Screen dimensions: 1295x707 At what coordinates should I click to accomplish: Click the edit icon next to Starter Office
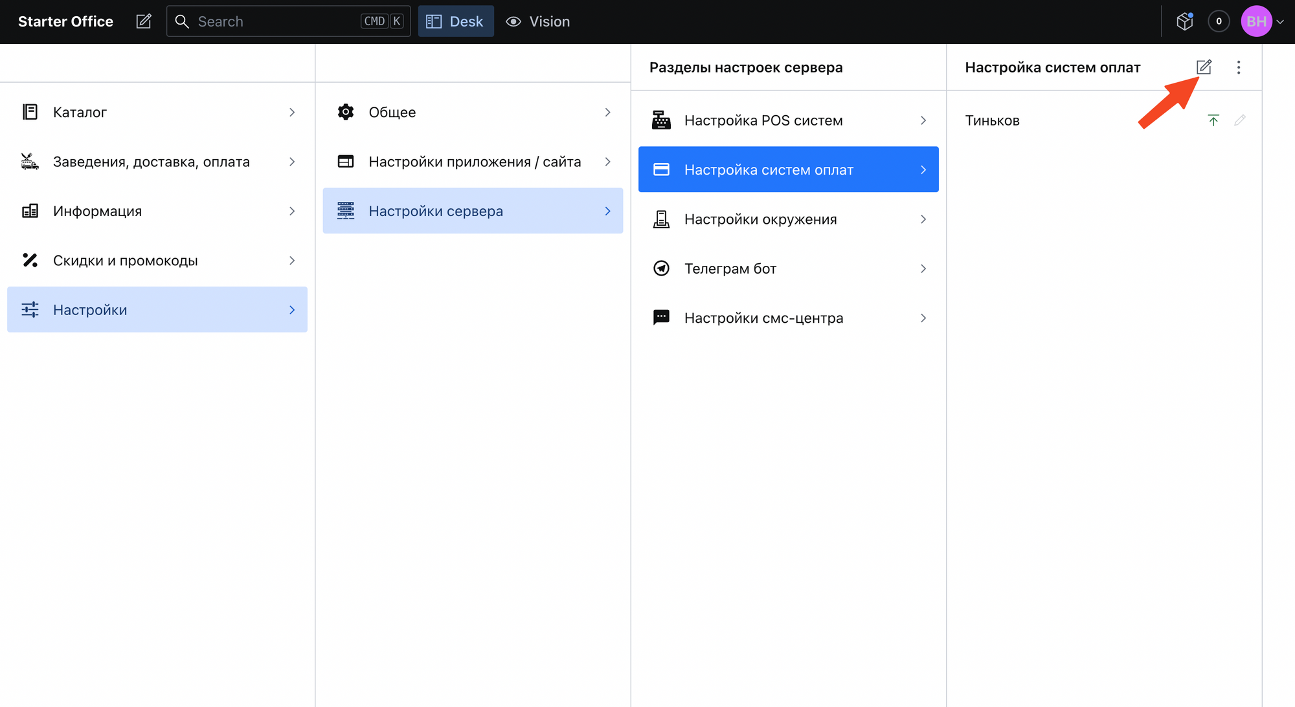click(x=144, y=21)
